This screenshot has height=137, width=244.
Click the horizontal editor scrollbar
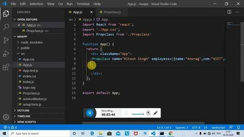(143, 123)
